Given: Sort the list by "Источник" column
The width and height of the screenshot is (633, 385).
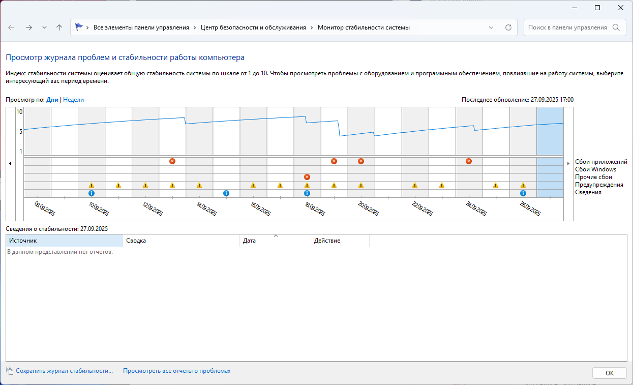Looking at the screenshot, I should [x=64, y=241].
